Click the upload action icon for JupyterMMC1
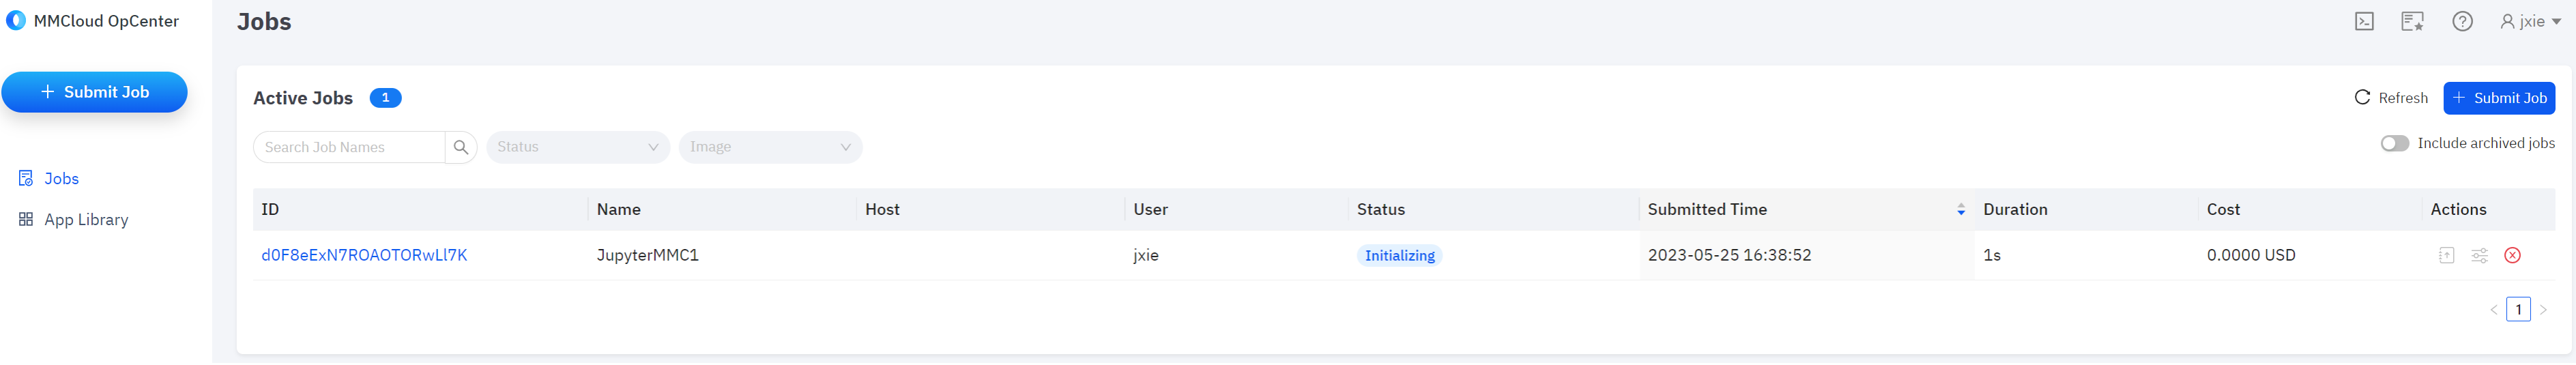This screenshot has width=2576, height=365. point(2446,255)
